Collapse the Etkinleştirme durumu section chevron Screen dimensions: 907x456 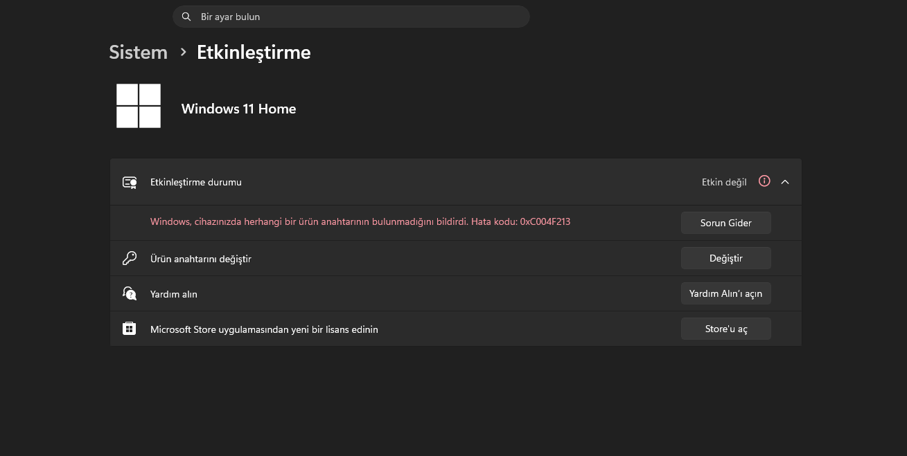[785, 182]
